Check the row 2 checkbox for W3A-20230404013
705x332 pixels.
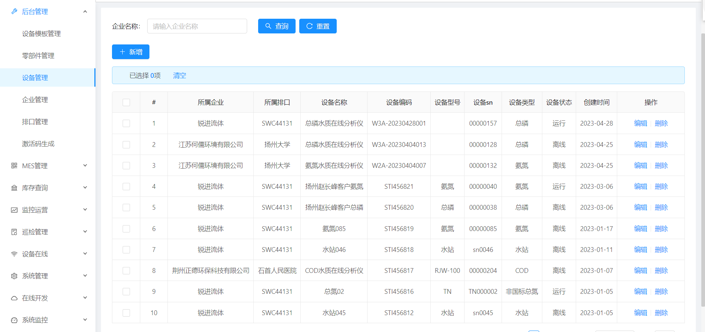(x=126, y=145)
